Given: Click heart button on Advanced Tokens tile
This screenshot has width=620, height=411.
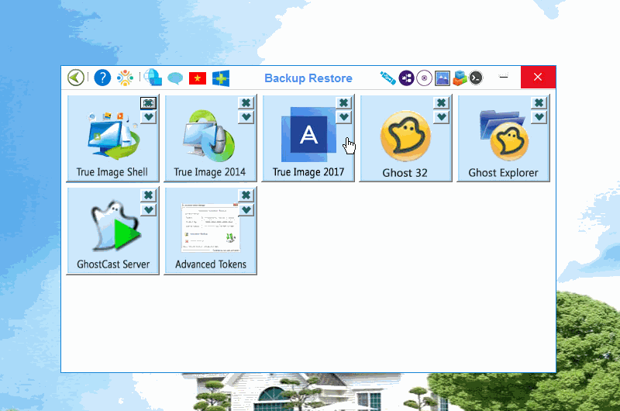Looking at the screenshot, I should coord(246,209).
